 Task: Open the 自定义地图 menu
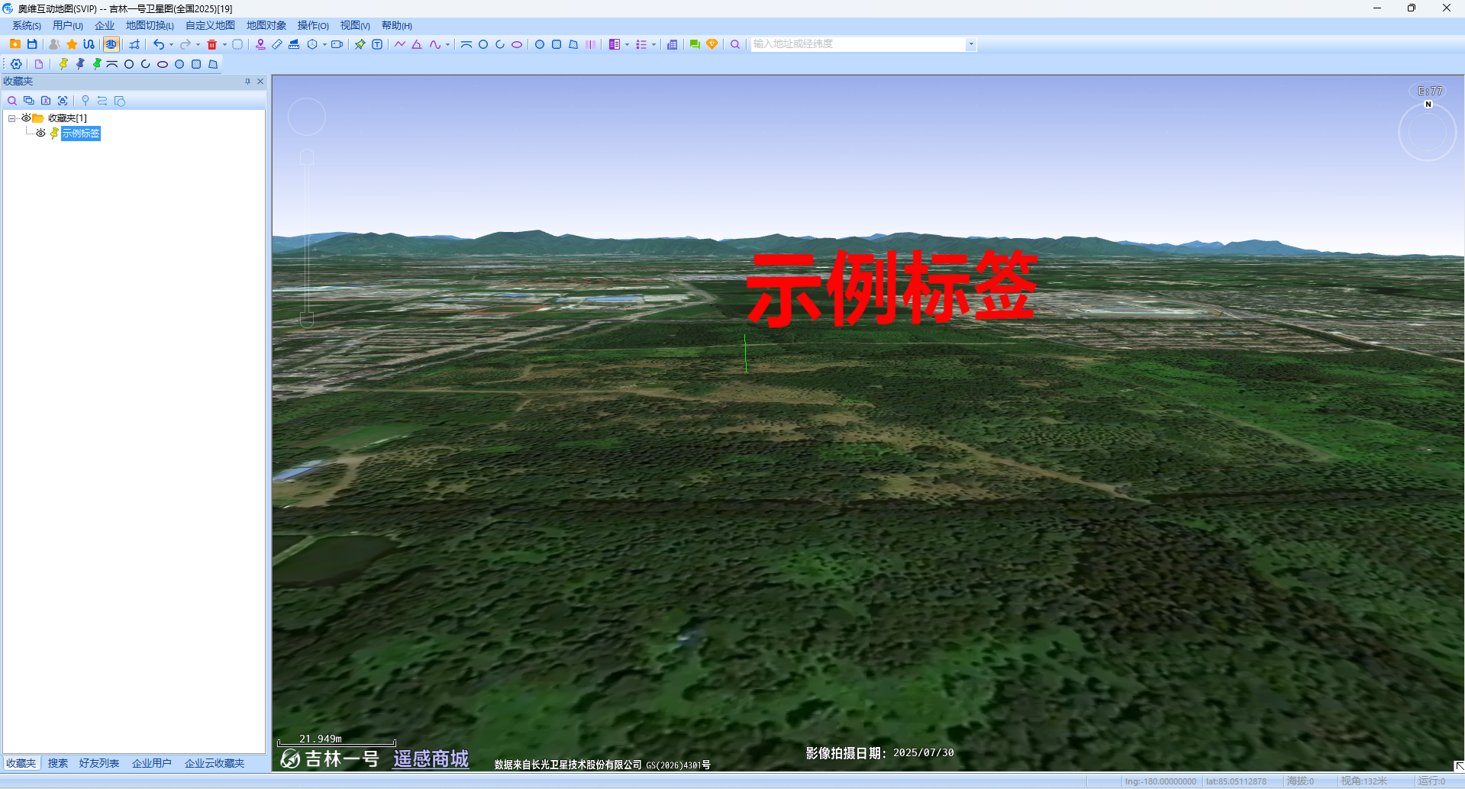pos(210,26)
